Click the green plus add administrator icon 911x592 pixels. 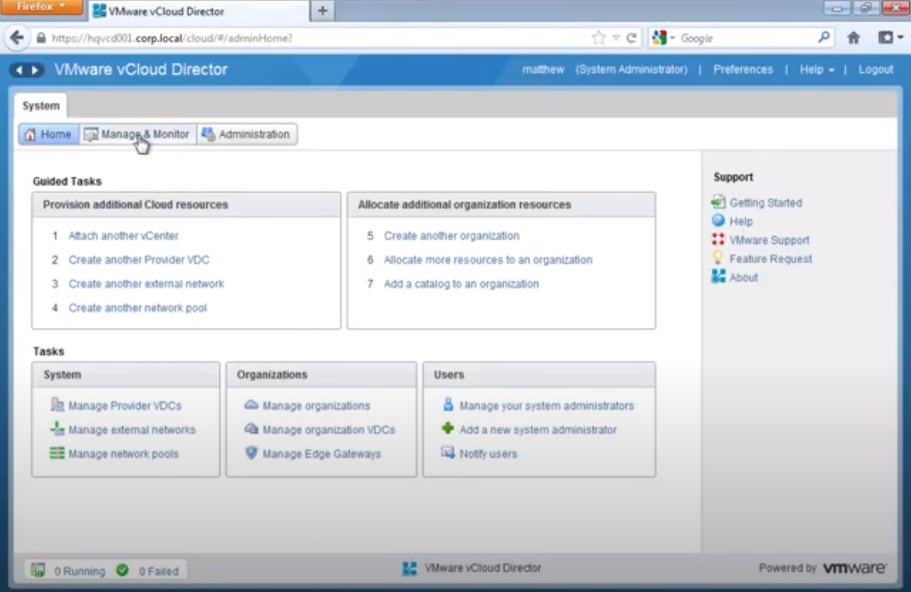(x=448, y=429)
